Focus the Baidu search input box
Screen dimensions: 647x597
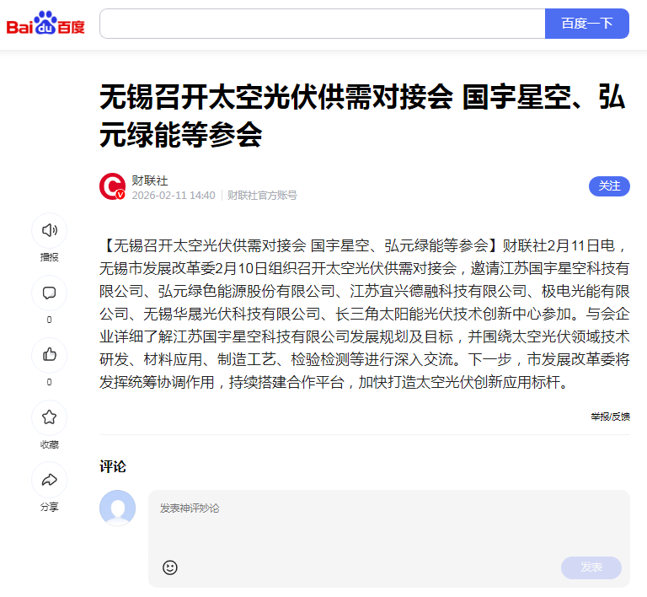click(x=323, y=24)
